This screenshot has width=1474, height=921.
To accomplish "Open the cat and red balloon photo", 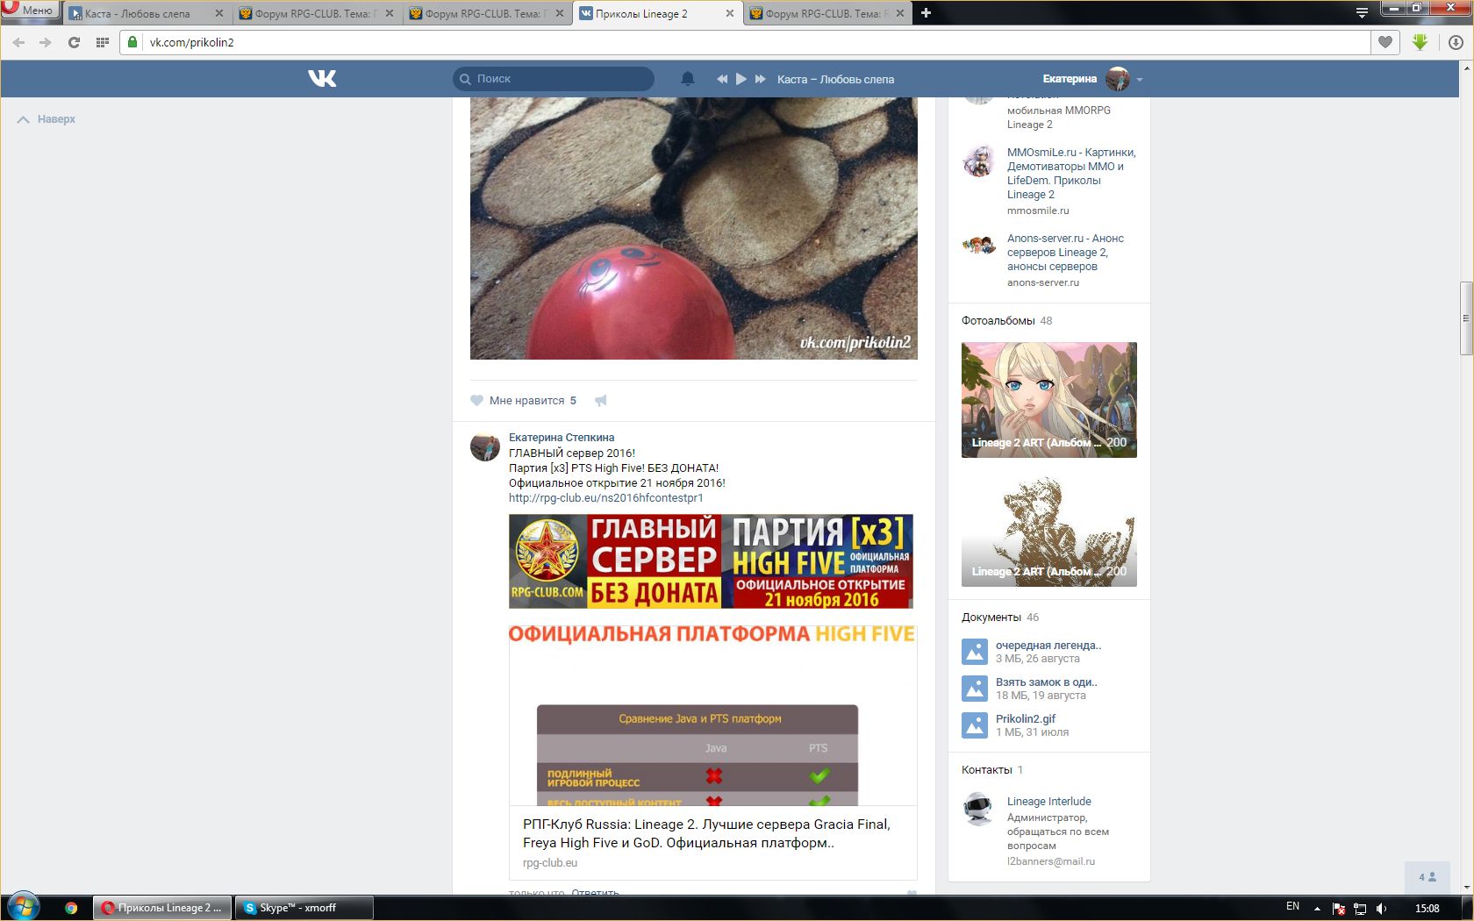I will [x=694, y=228].
